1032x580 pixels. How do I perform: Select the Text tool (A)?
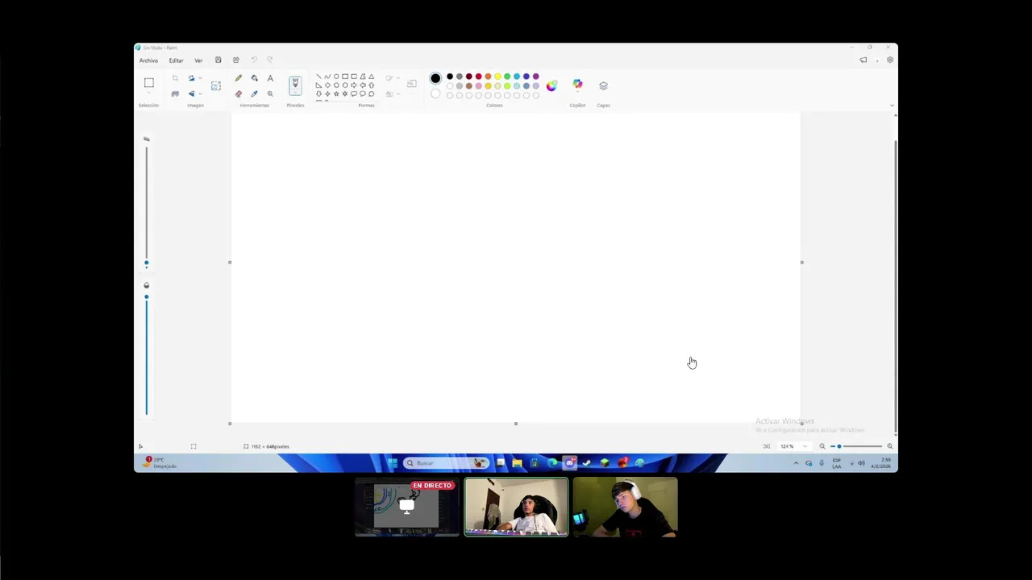(x=270, y=78)
